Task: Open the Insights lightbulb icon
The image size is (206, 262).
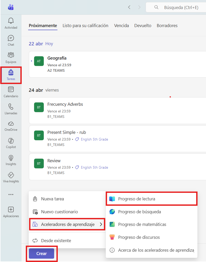Action: (x=11, y=158)
